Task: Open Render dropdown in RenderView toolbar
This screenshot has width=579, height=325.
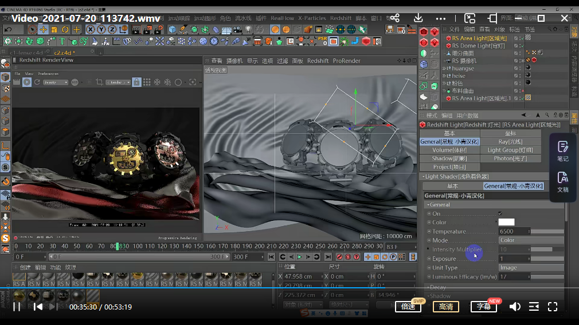Action: tap(118, 82)
